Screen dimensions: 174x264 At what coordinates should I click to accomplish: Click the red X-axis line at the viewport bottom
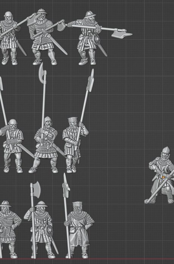[x=87, y=259]
